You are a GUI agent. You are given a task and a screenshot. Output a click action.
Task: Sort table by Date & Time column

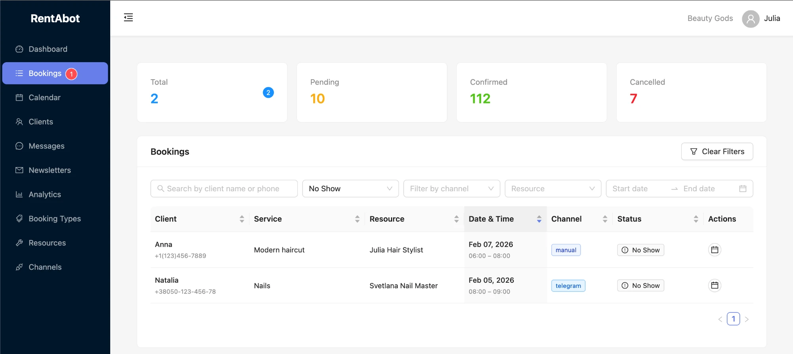pos(539,219)
